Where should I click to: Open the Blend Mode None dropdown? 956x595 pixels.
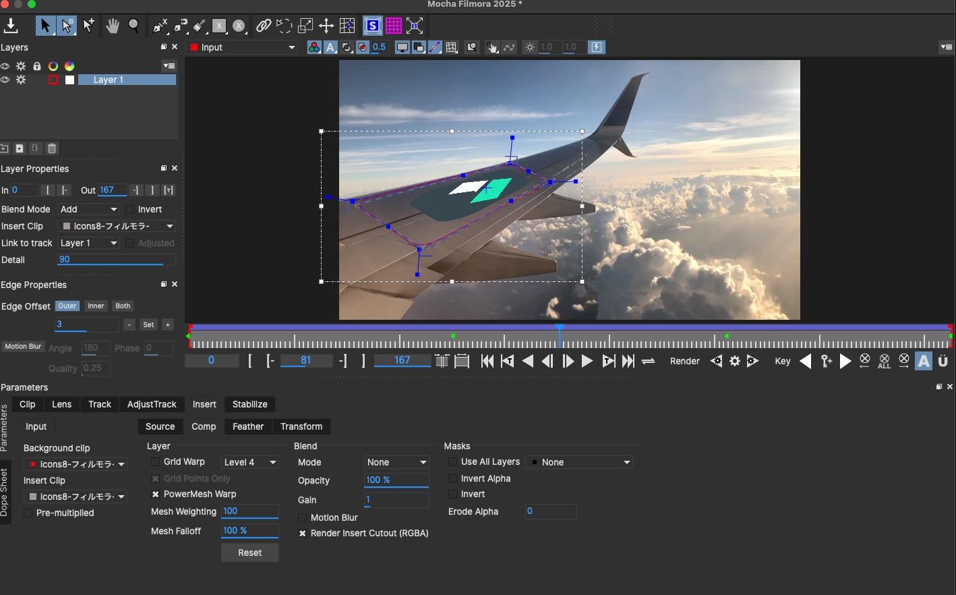[396, 462]
